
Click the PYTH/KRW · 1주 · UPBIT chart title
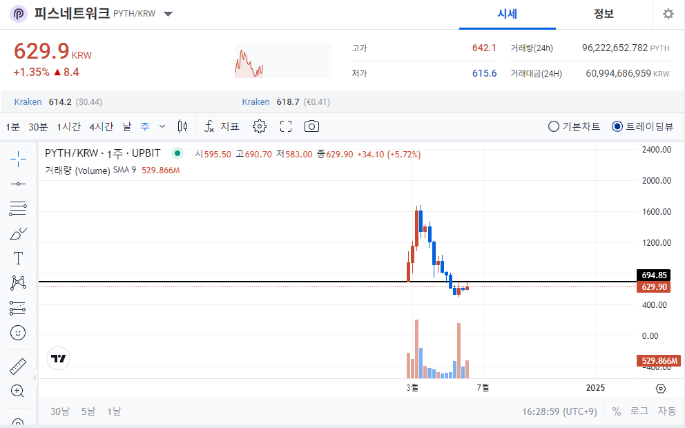[103, 153]
